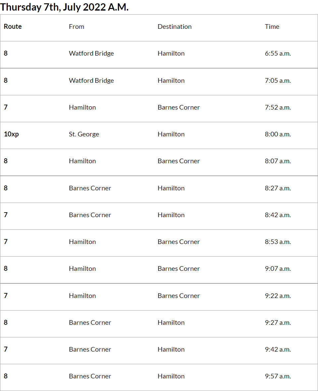This screenshot has height=391, width=318.
Task: Click the 9:22 a.m. time cell
Action: tap(278, 296)
